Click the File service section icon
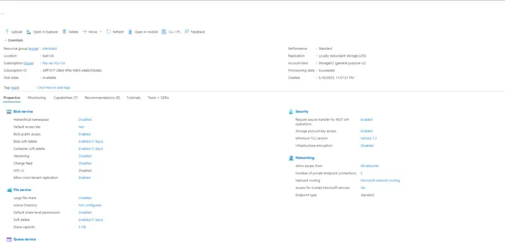 [x=9, y=190]
